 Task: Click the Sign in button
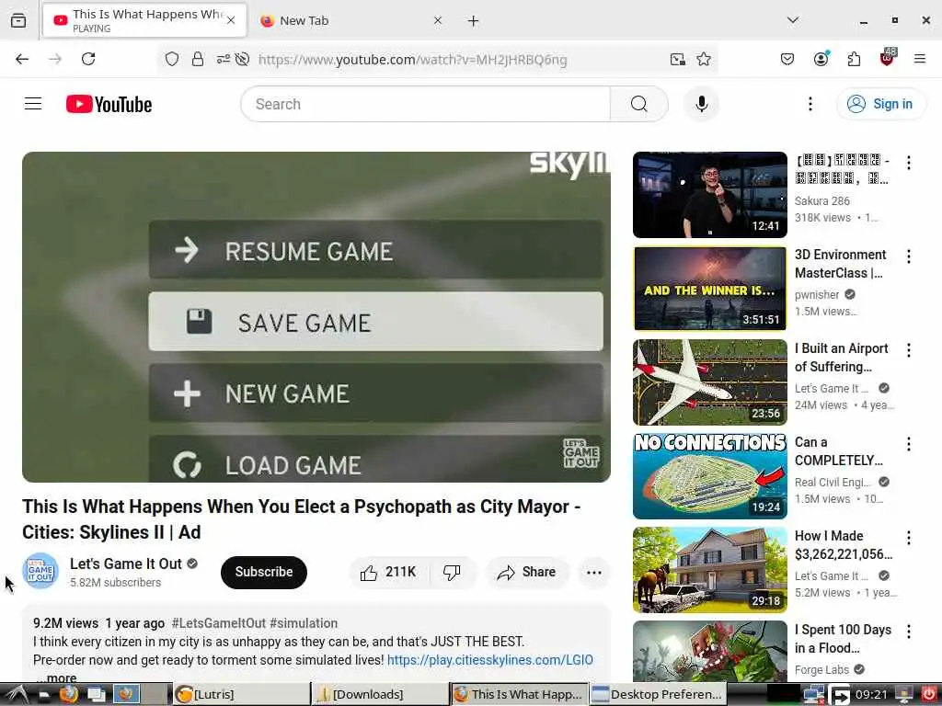[880, 104]
